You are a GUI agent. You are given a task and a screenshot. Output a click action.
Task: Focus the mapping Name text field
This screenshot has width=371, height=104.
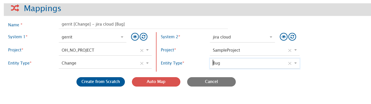coord(143,24)
